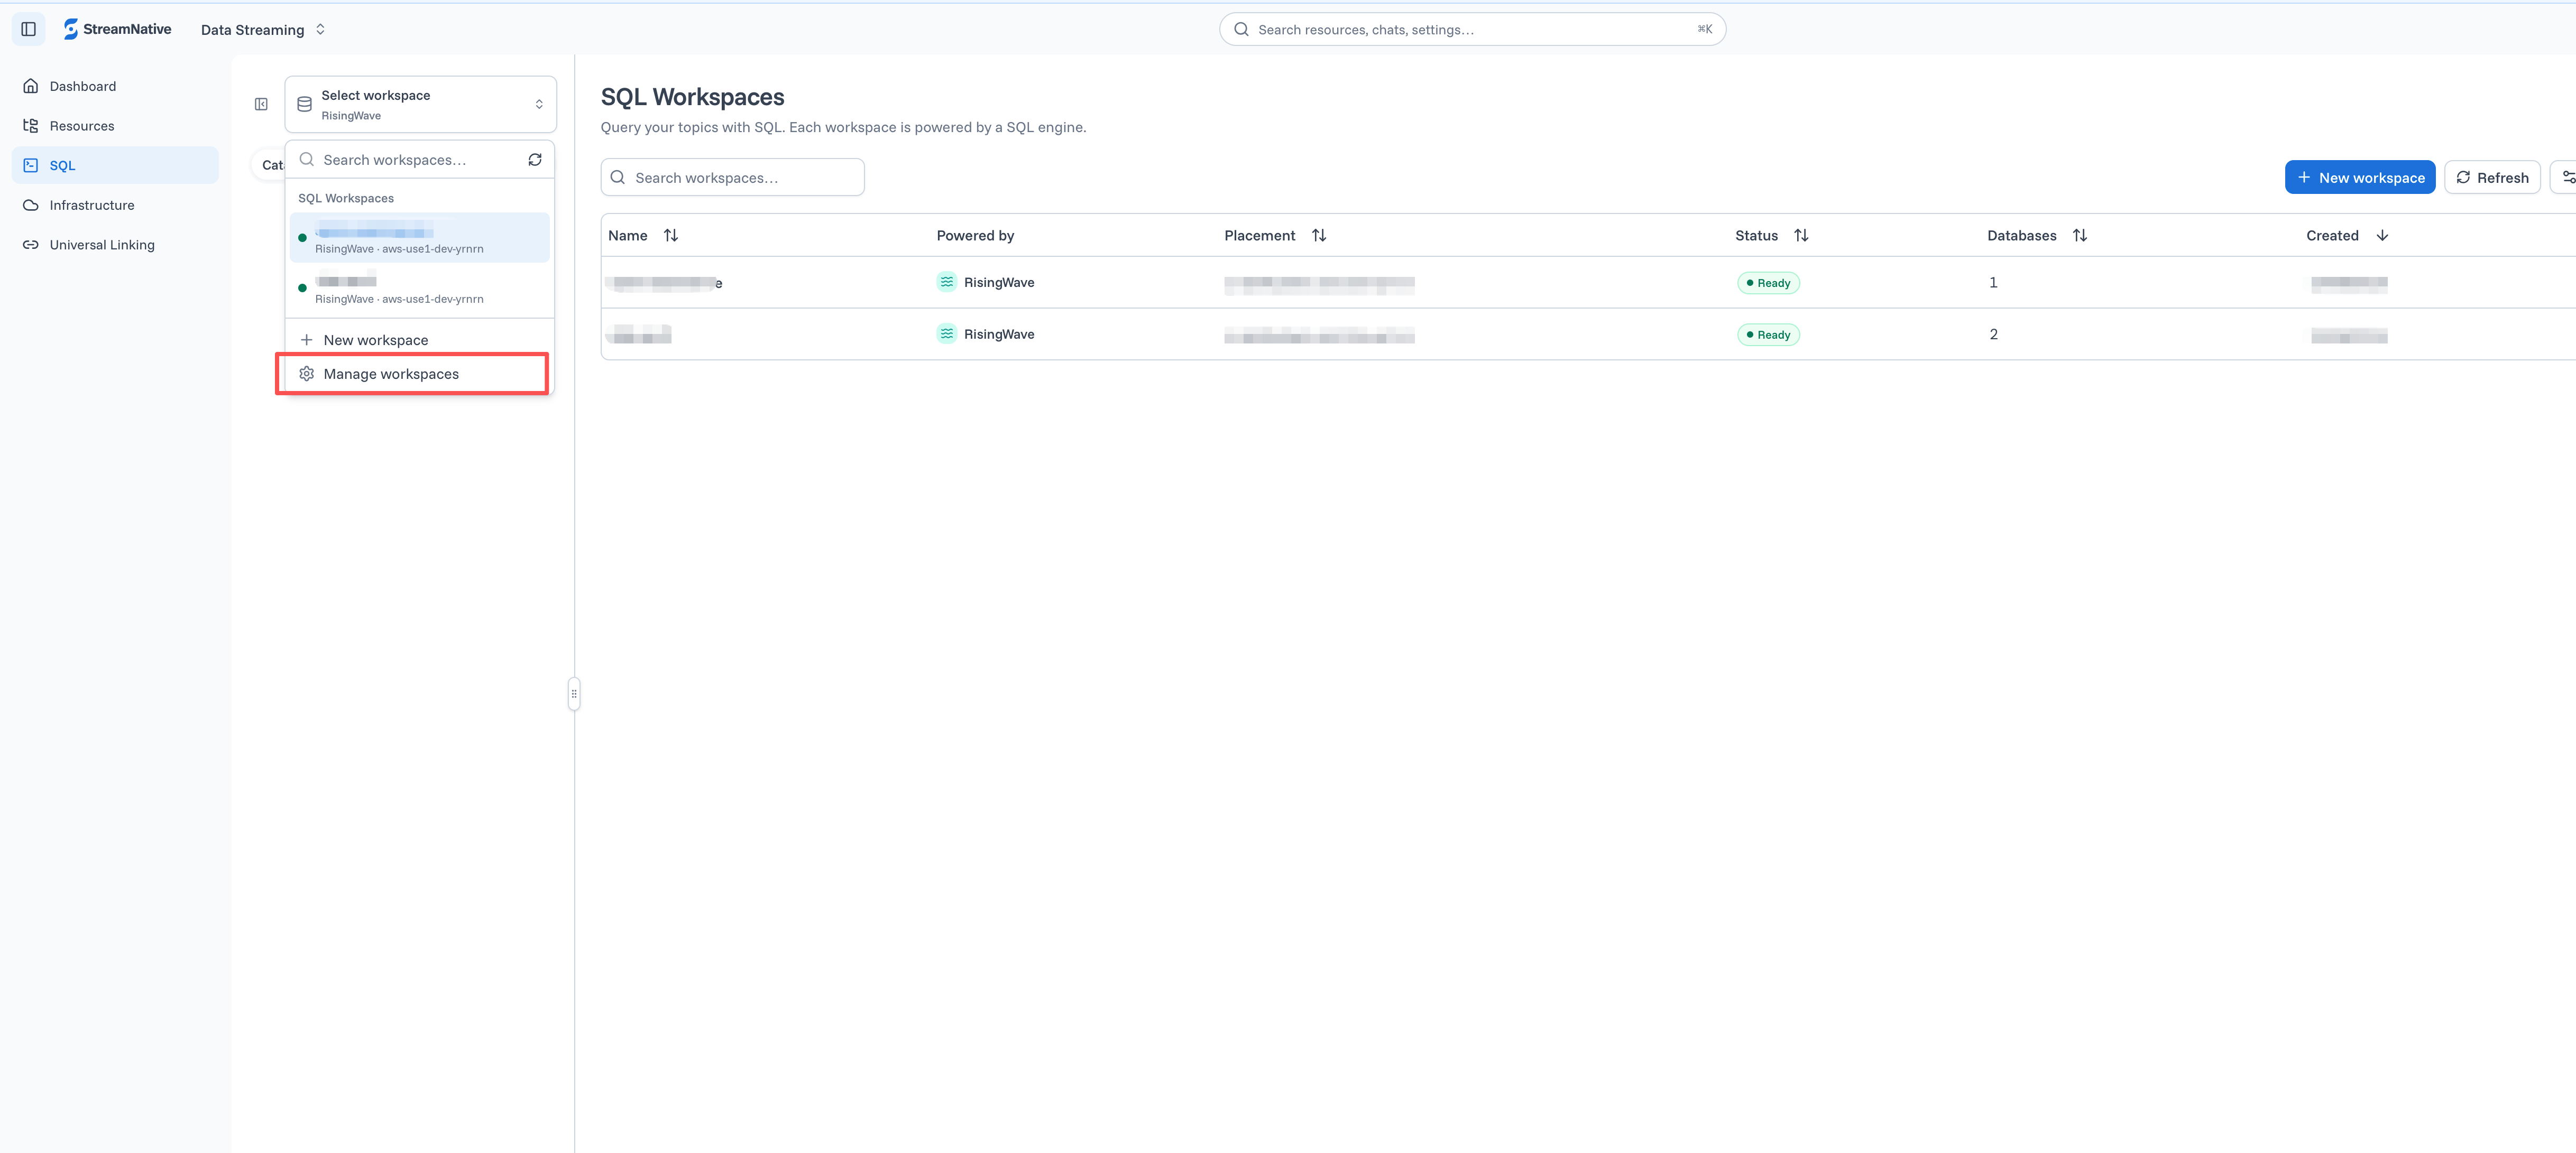Select the second RisingWave workspace entry
The width and height of the screenshot is (2576, 1153).
click(x=419, y=288)
